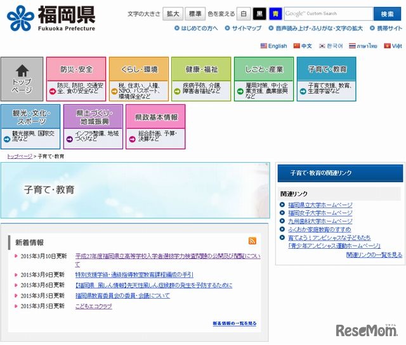The height and width of the screenshot is (345, 406).
Task: Open 音声読み上げ・ふりがな・文字の拡大 link
Action: 319,28
